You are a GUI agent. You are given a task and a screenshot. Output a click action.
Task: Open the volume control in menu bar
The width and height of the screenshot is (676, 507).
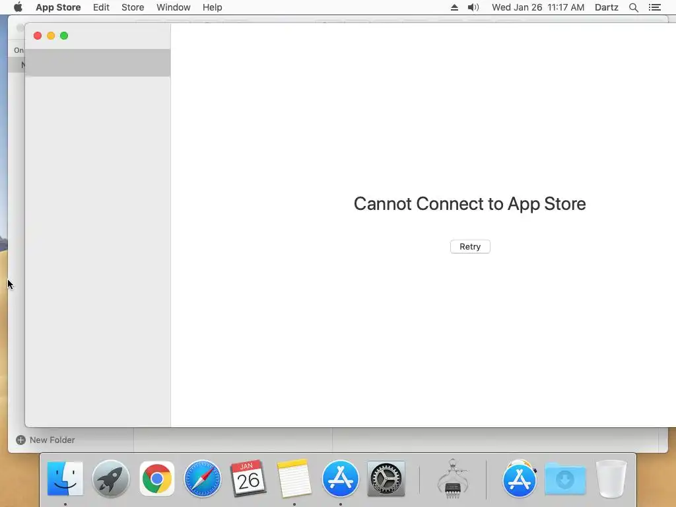(x=473, y=7)
